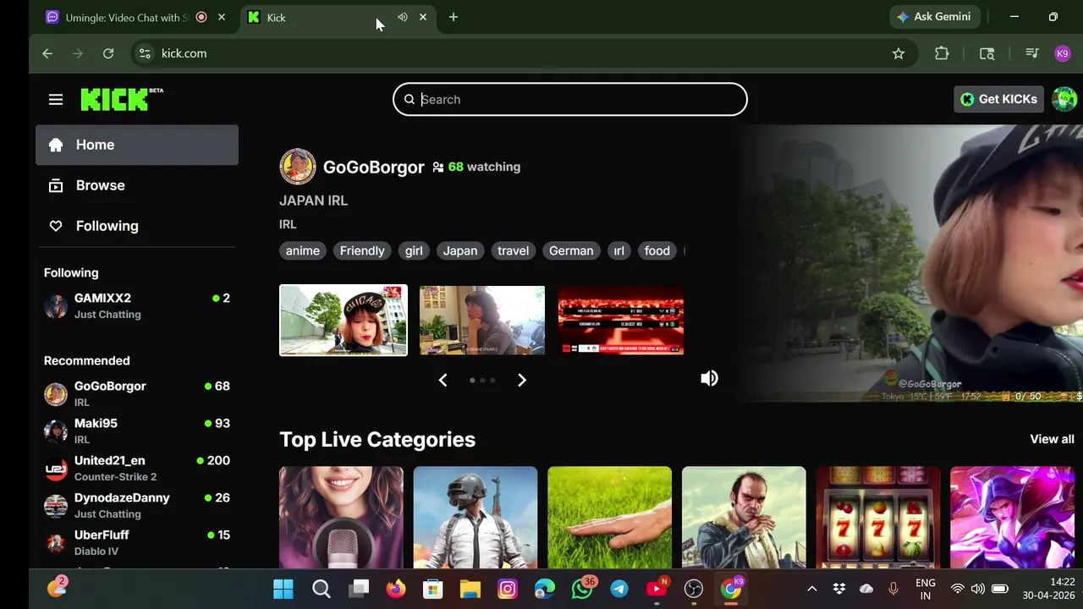Select the Friendly tag
Screen dimensions: 1083x609
click(362, 250)
